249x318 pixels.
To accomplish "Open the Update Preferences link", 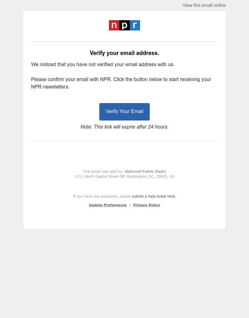I will click(108, 205).
